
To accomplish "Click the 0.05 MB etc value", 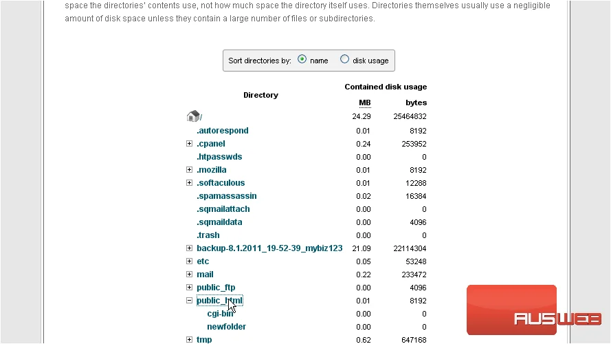I will click(x=363, y=261).
